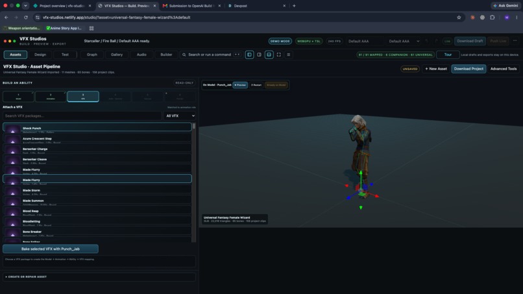Open the Chrome three-dot menu
Image resolution: width=523 pixels, height=294 pixels.
pos(517,18)
